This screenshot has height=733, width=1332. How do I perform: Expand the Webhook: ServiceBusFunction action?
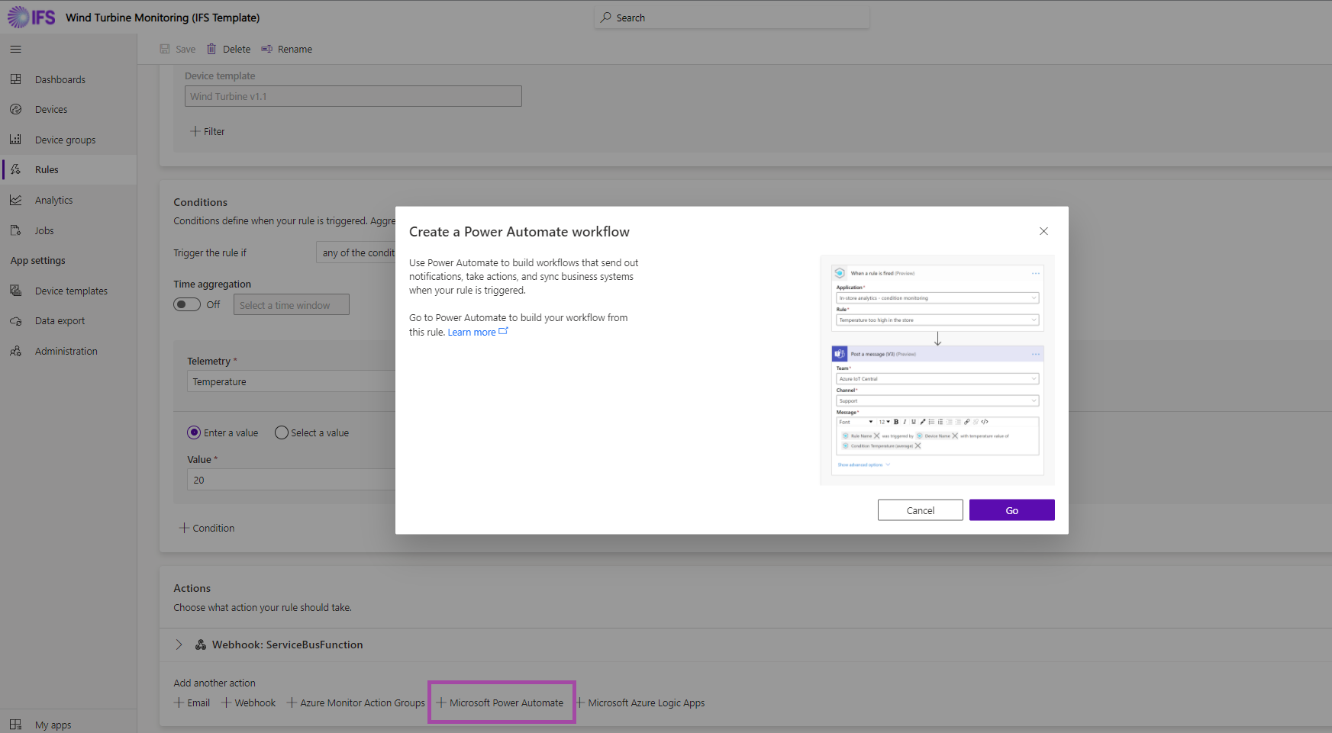179,645
